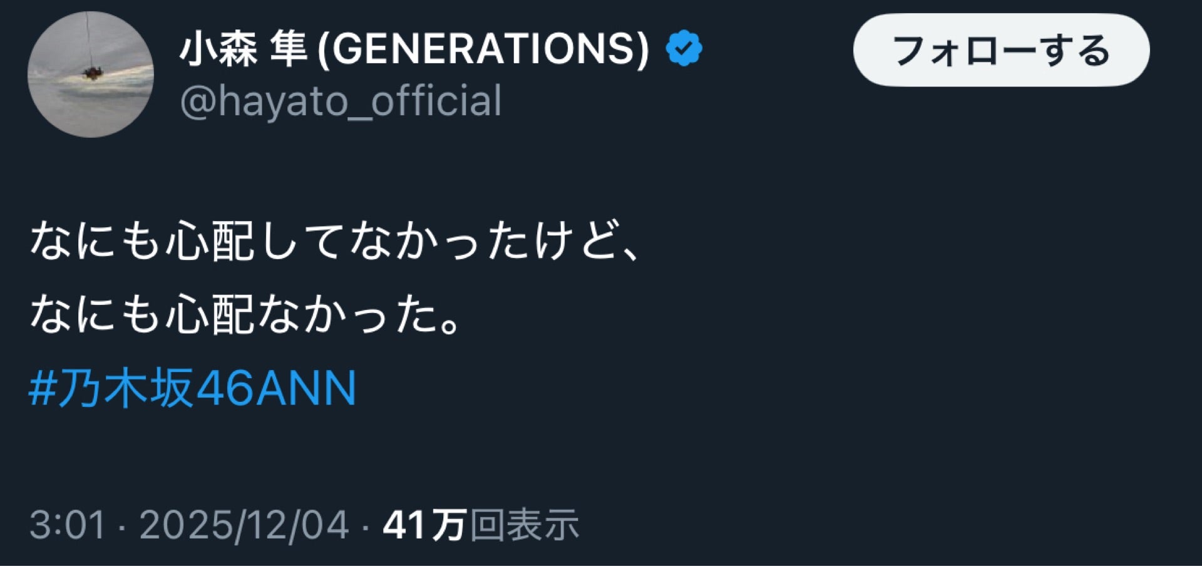Viewport: 1202px width, 566px height.
Task: Click the blue verified badge icon
Action: click(x=684, y=48)
